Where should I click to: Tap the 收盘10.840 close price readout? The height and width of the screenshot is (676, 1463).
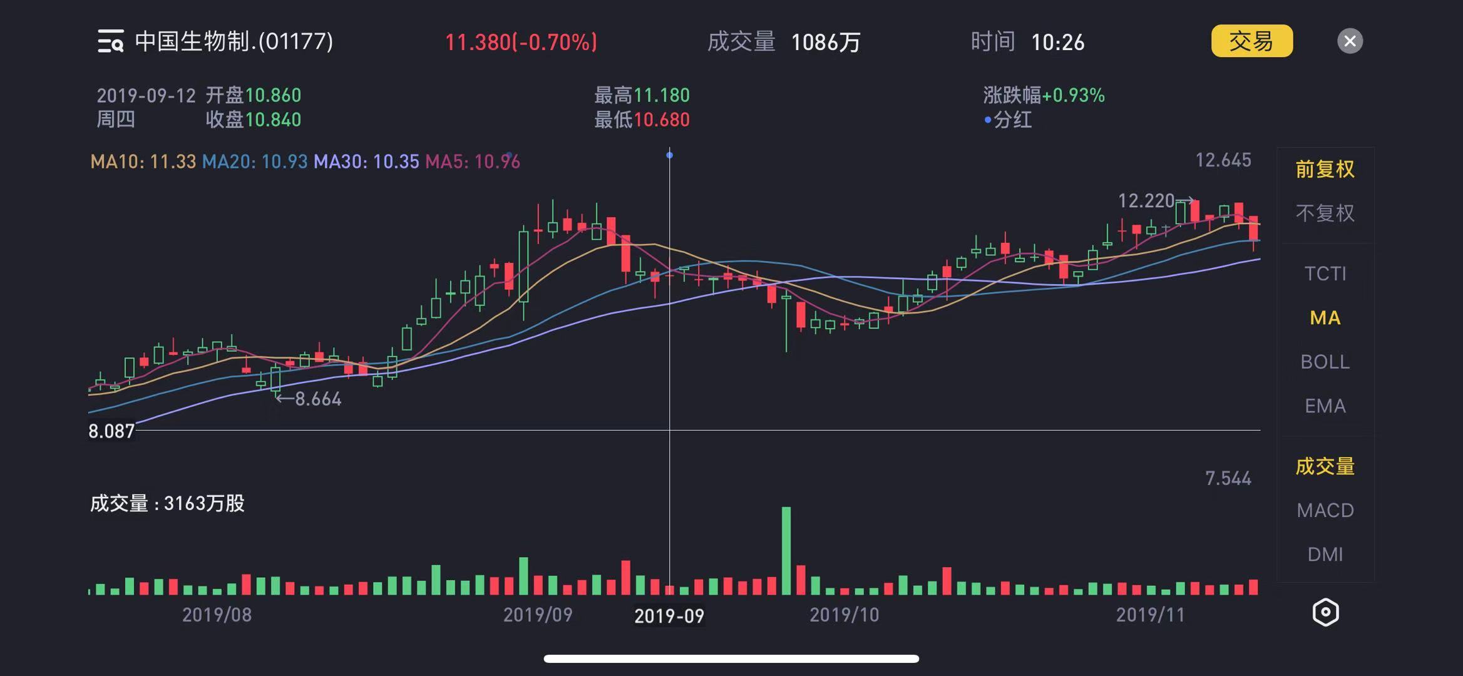tap(254, 120)
